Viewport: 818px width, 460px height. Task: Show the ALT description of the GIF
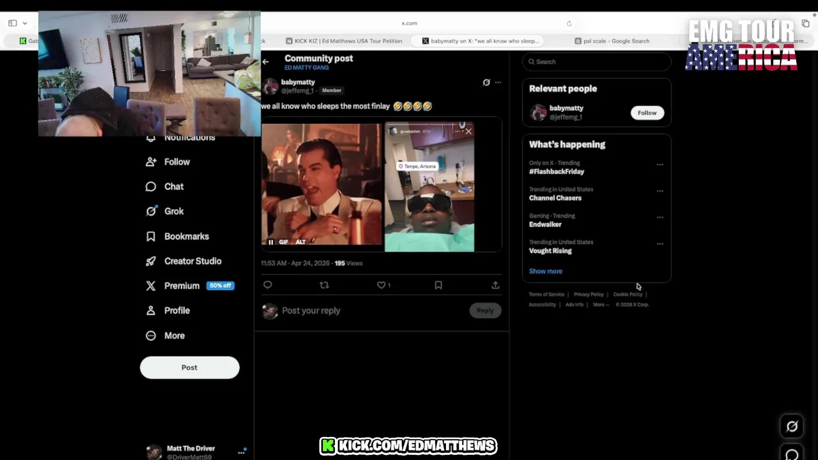click(x=300, y=242)
